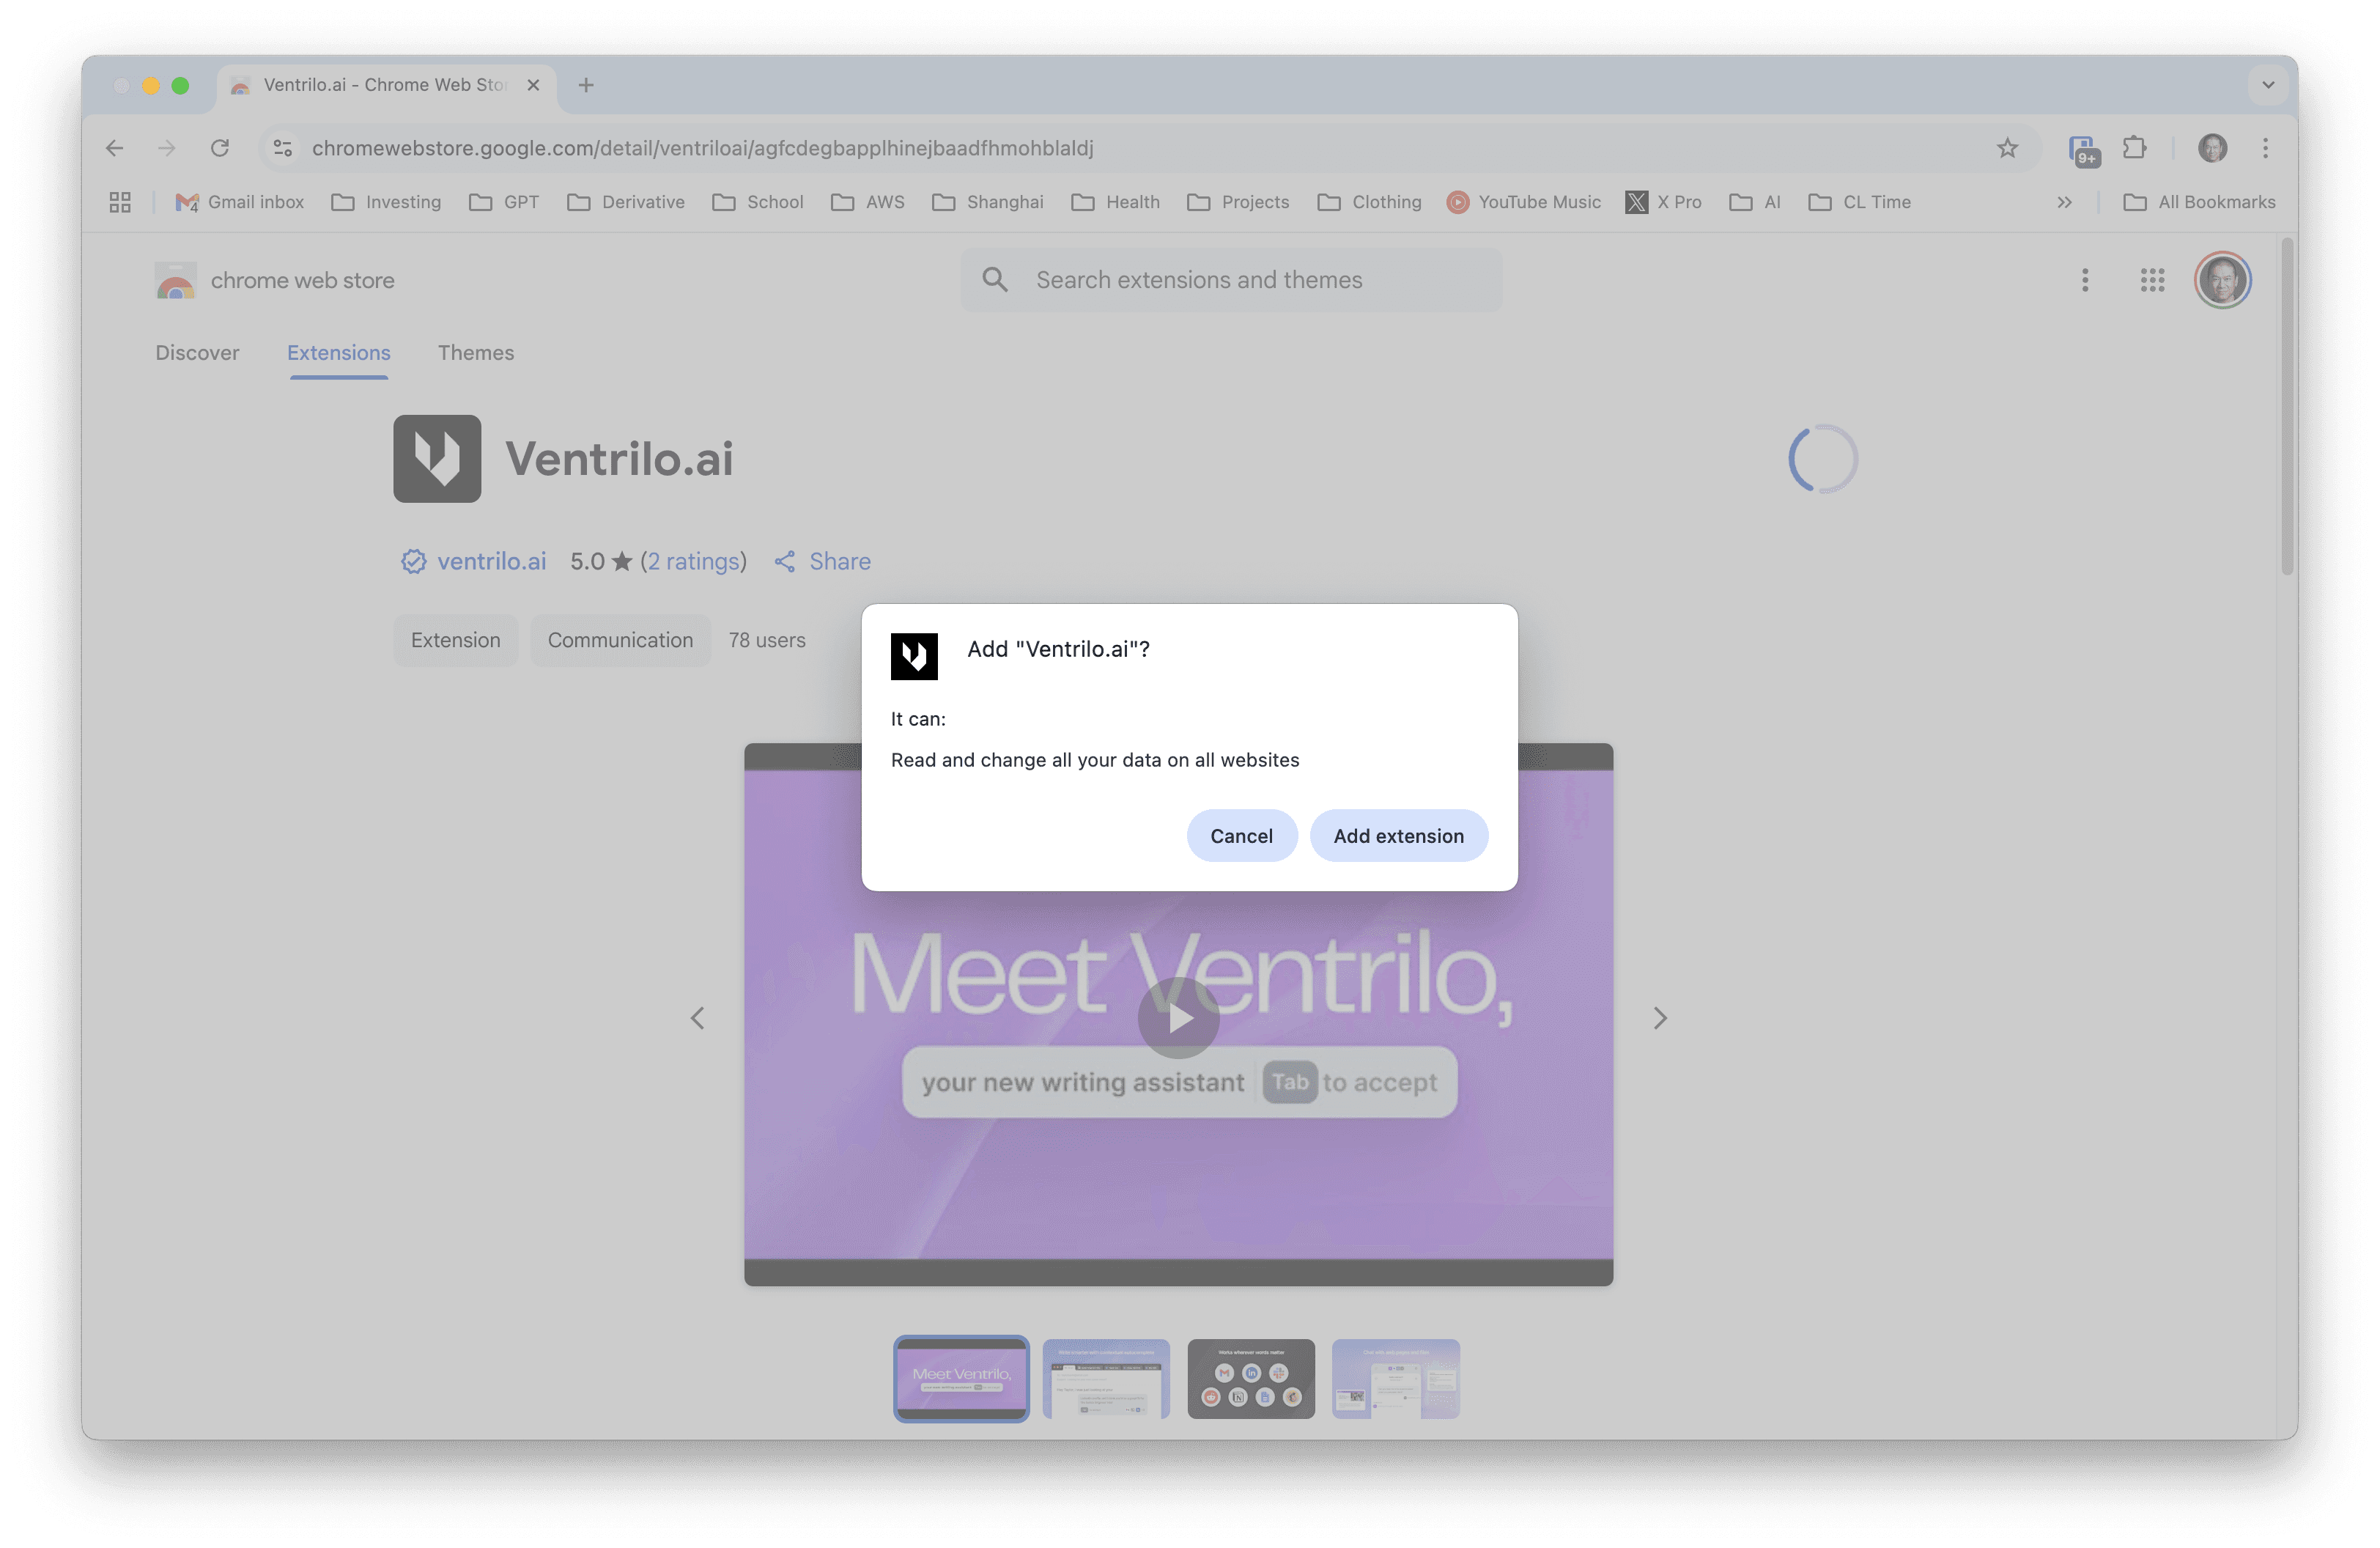Open Gmail inbox bookmark
This screenshot has height=1548, width=2380.
pos(240,202)
